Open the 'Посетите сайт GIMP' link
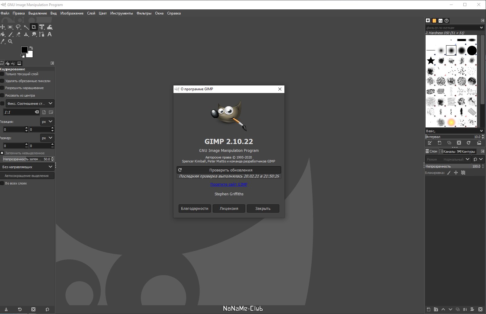The image size is (486, 314). (x=229, y=184)
